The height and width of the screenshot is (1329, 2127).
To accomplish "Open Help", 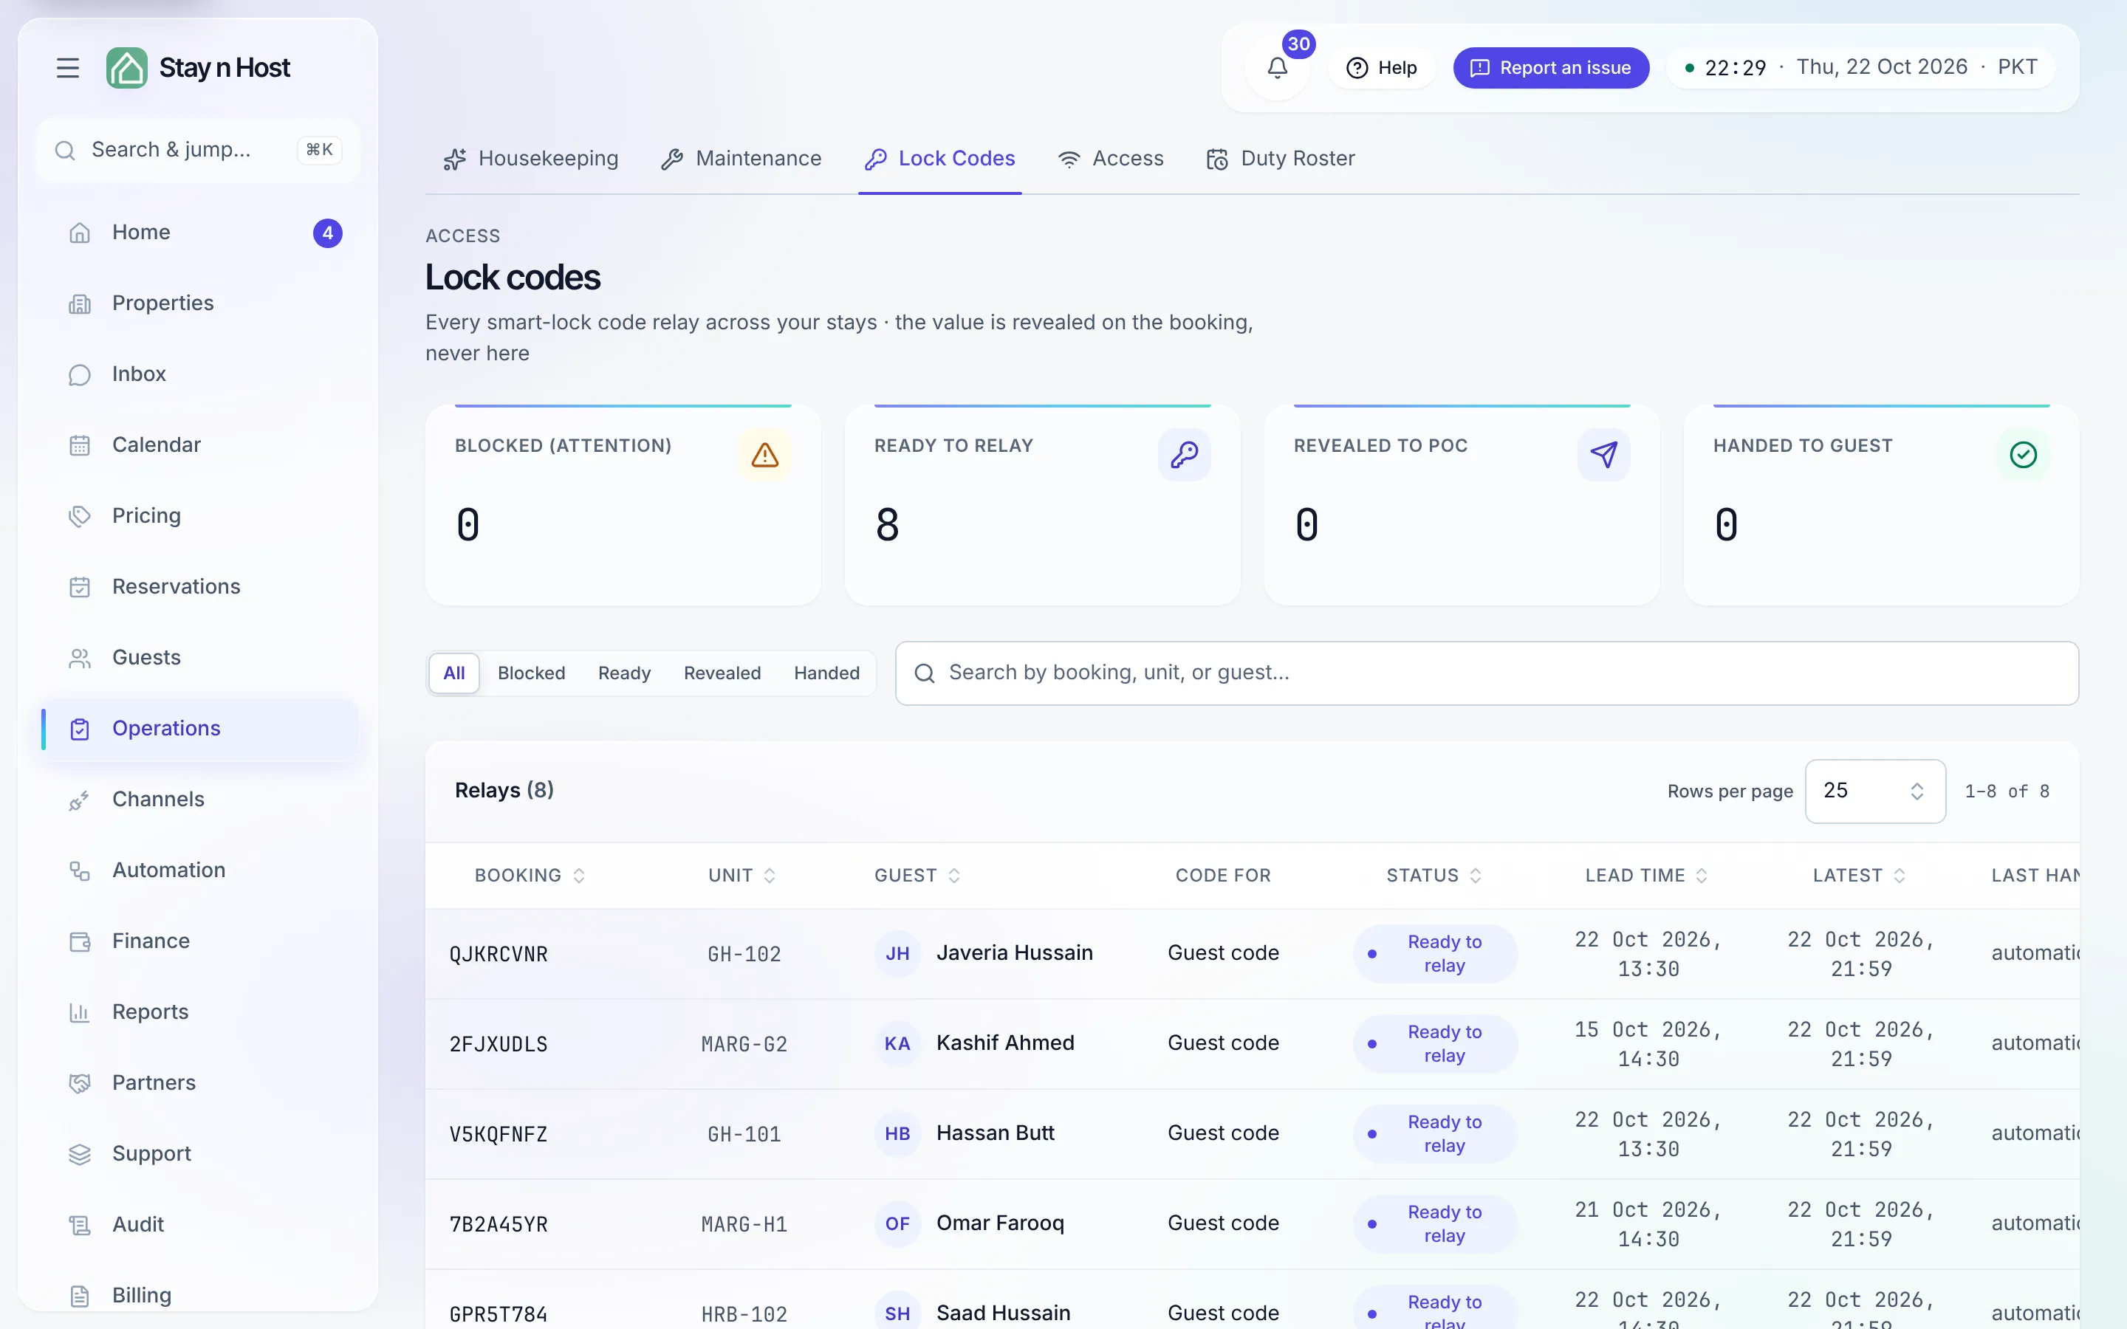I will (x=1382, y=68).
